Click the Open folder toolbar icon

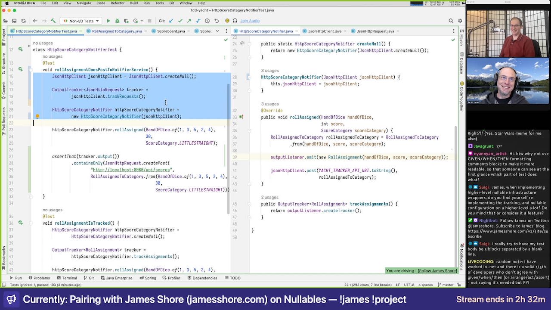click(x=6, y=21)
